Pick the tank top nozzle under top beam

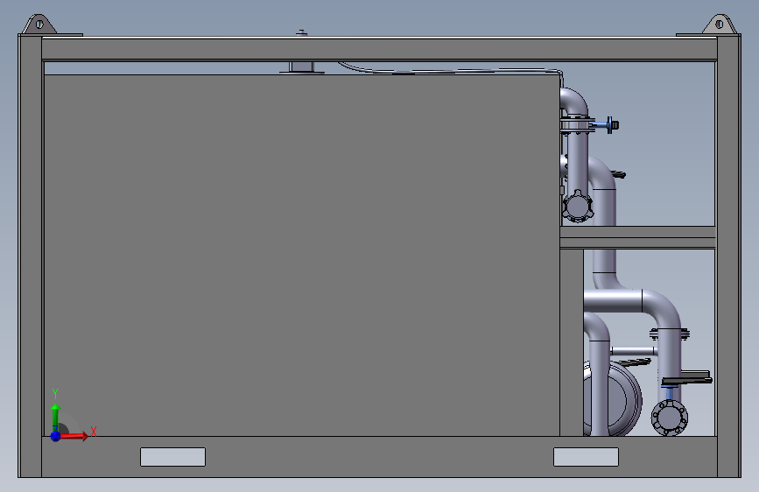(x=301, y=67)
